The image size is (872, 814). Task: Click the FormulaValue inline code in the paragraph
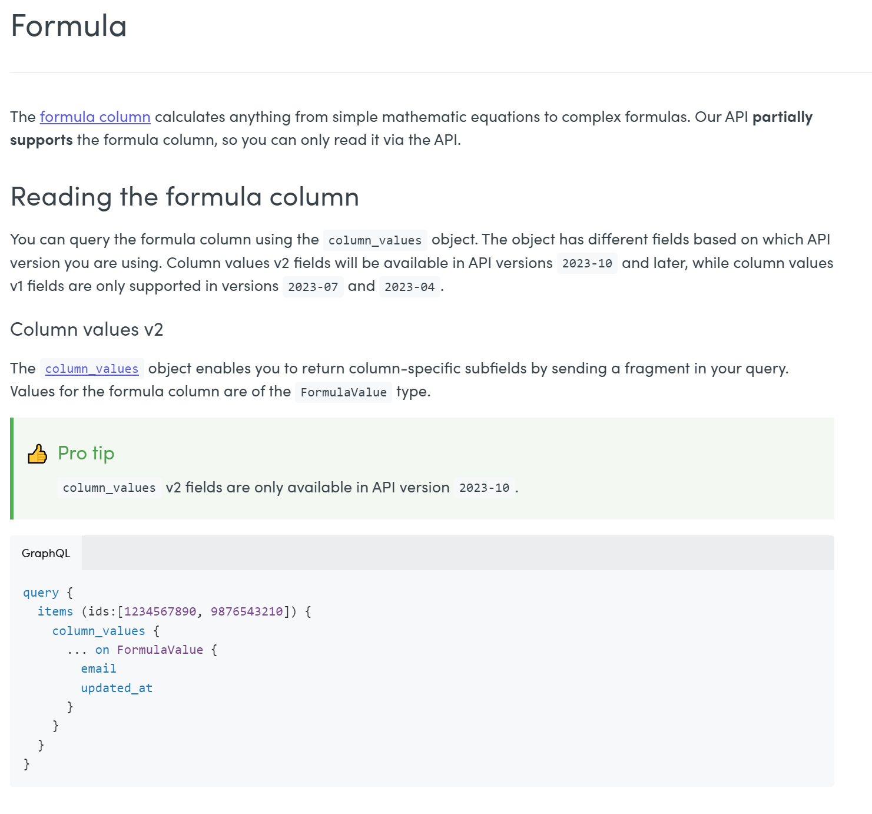point(343,392)
